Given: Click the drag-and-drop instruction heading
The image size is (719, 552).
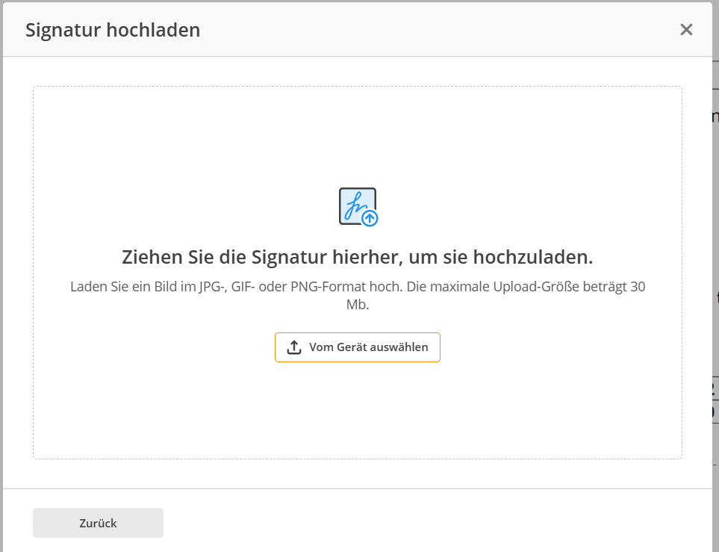Looking at the screenshot, I should point(357,256).
